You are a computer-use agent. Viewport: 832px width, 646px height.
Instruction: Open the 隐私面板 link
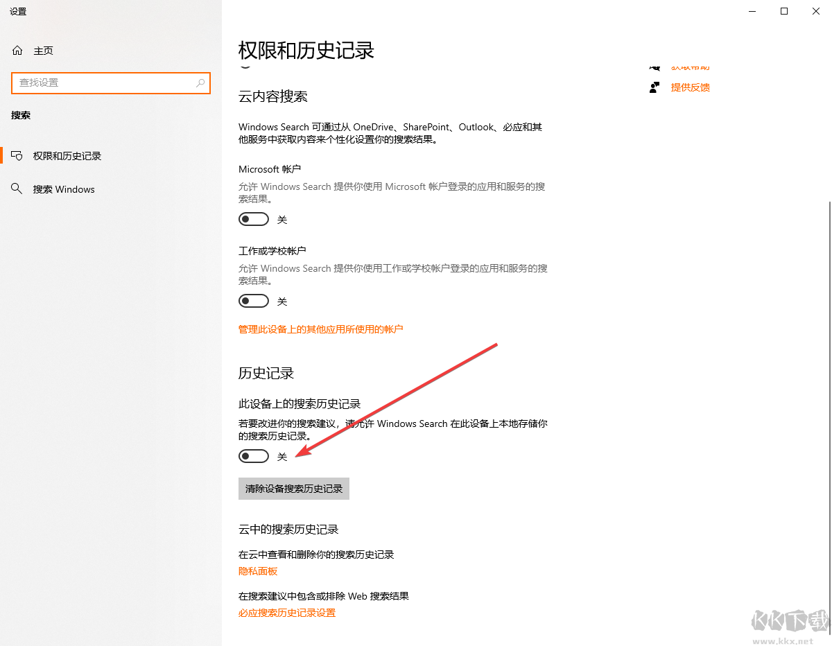pyautogui.click(x=257, y=570)
